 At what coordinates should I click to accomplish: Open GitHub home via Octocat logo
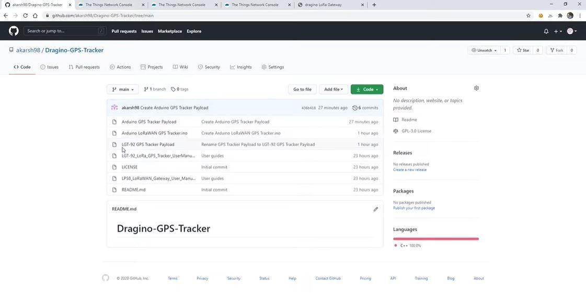point(14,31)
